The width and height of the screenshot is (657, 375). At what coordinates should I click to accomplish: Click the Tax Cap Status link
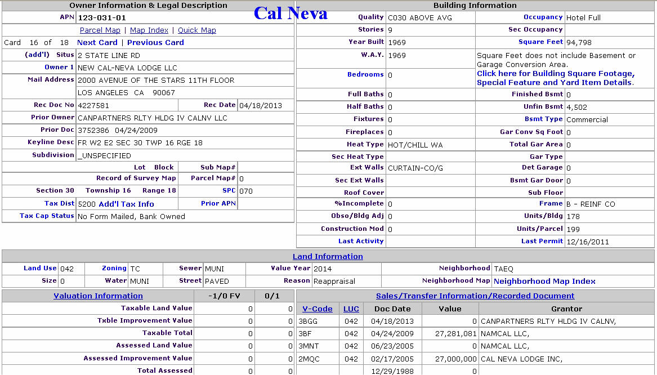[x=47, y=216]
